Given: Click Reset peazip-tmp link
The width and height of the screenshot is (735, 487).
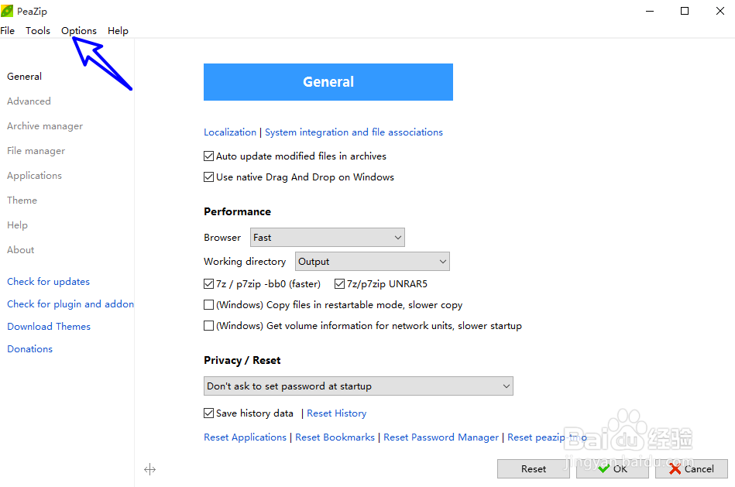Looking at the screenshot, I should coord(547,437).
